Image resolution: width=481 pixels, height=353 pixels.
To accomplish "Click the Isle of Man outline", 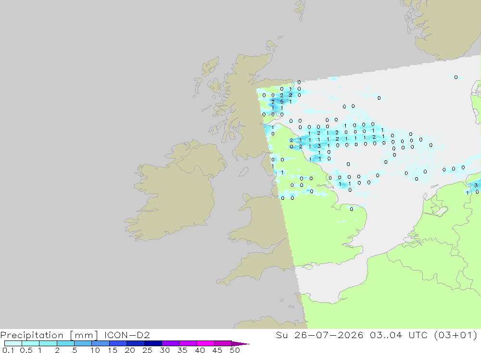I will coord(243,171).
